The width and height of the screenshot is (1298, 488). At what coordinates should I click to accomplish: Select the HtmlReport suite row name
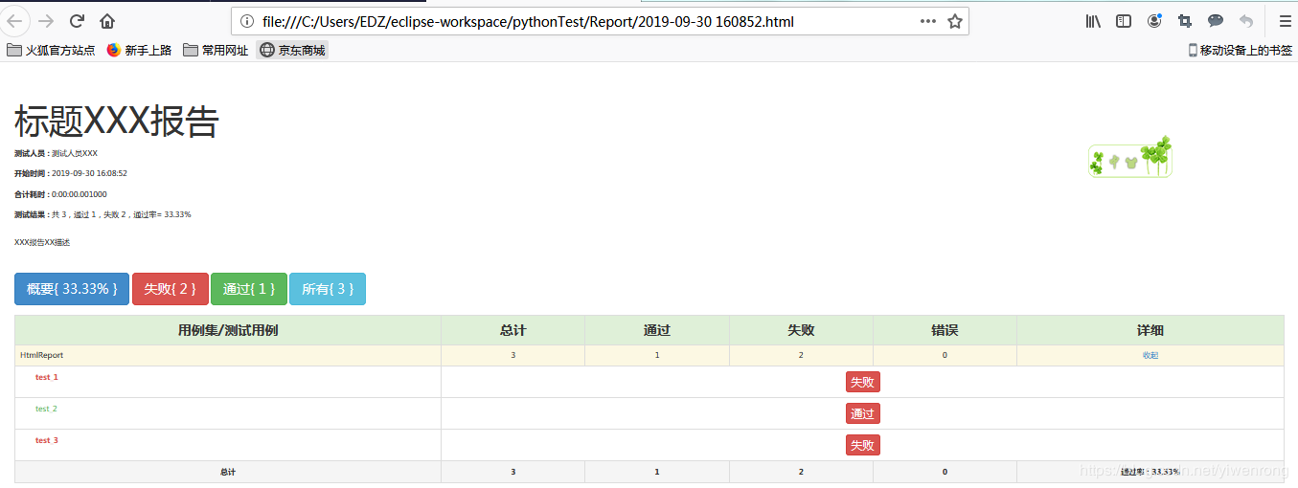(x=41, y=355)
